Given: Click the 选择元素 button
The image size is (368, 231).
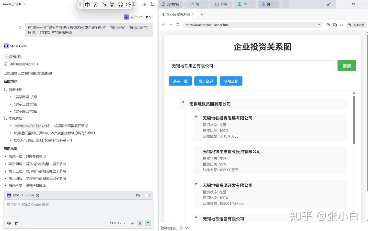Looking at the screenshot, I should (x=356, y=25).
